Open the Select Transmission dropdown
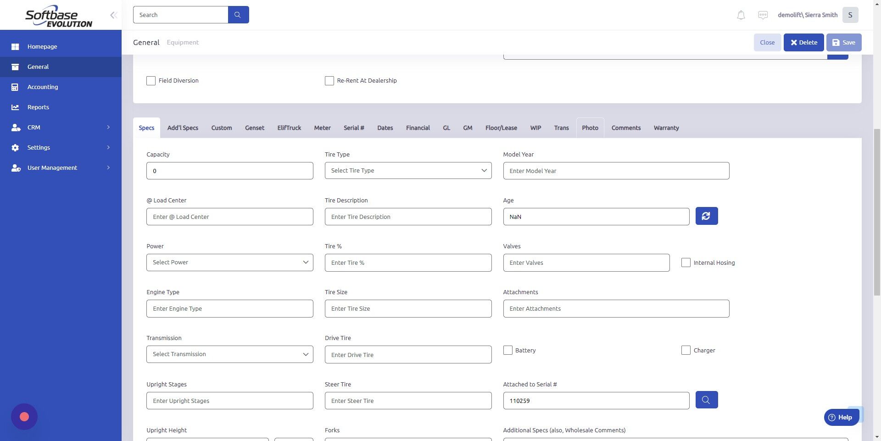 click(229, 354)
